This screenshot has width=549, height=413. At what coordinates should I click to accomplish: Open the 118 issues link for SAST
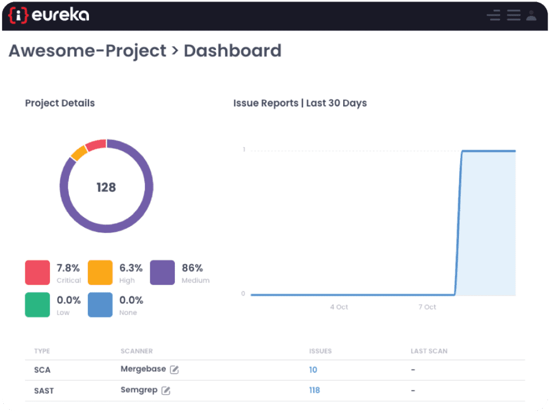pos(314,390)
